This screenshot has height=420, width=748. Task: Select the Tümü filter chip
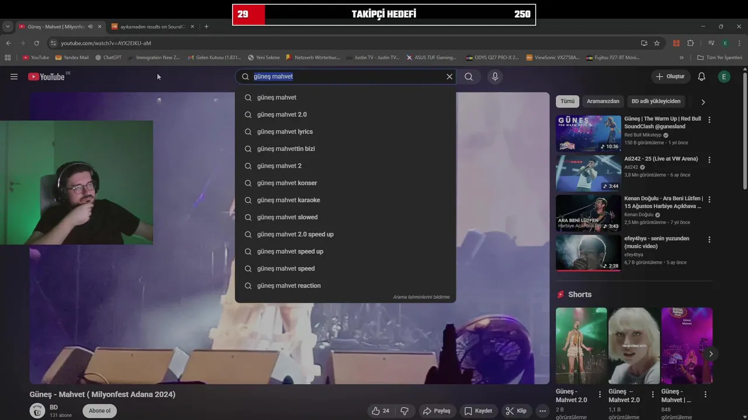click(x=567, y=101)
